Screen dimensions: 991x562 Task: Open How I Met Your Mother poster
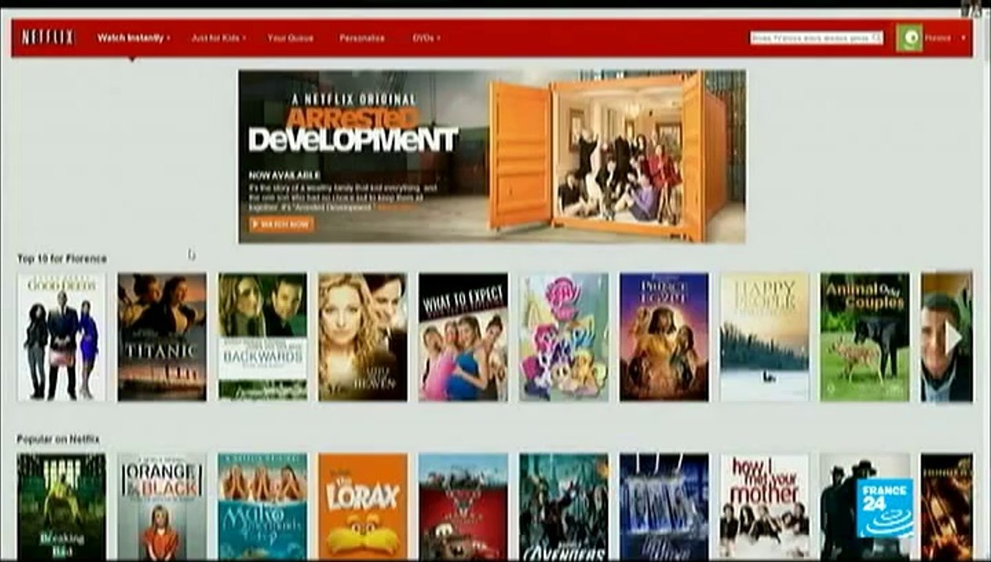tap(765, 507)
